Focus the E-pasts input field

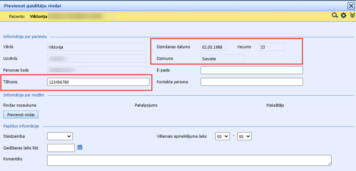coord(252,70)
